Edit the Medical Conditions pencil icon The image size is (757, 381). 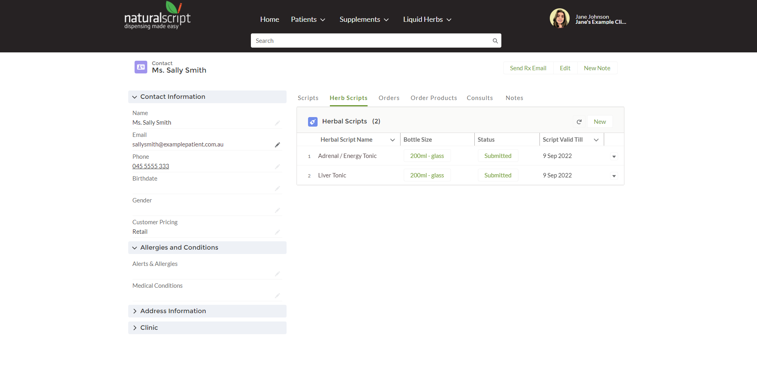pos(277,296)
